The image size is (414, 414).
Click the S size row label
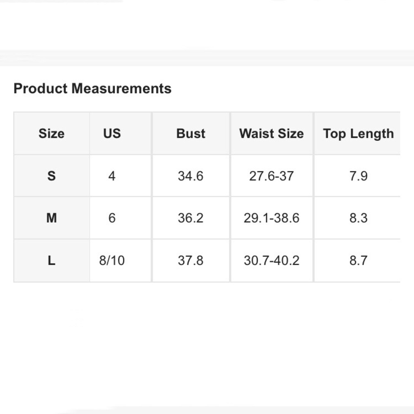[51, 176]
